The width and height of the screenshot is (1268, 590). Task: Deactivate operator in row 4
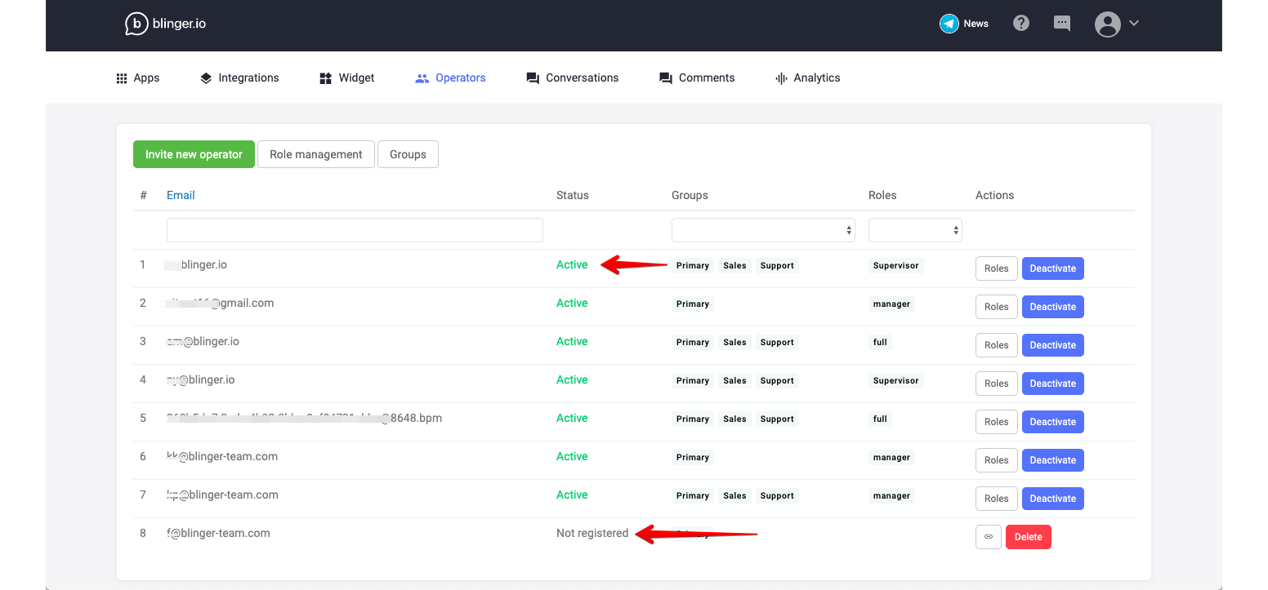pyautogui.click(x=1053, y=384)
